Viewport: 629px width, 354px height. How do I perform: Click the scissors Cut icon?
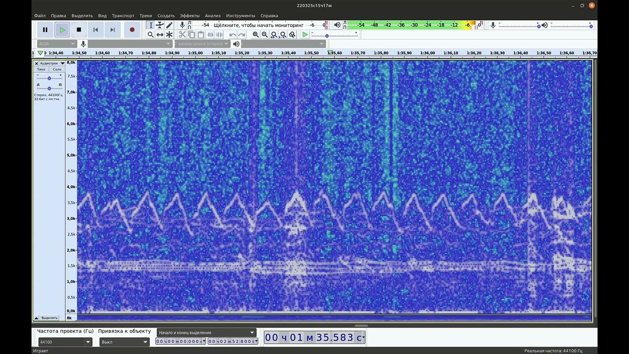coord(182,34)
